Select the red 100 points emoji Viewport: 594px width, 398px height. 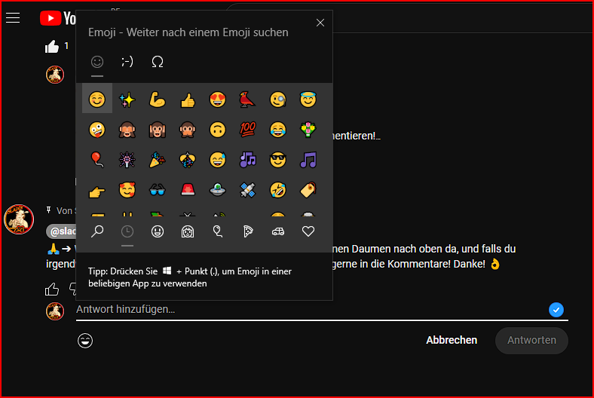tap(248, 129)
